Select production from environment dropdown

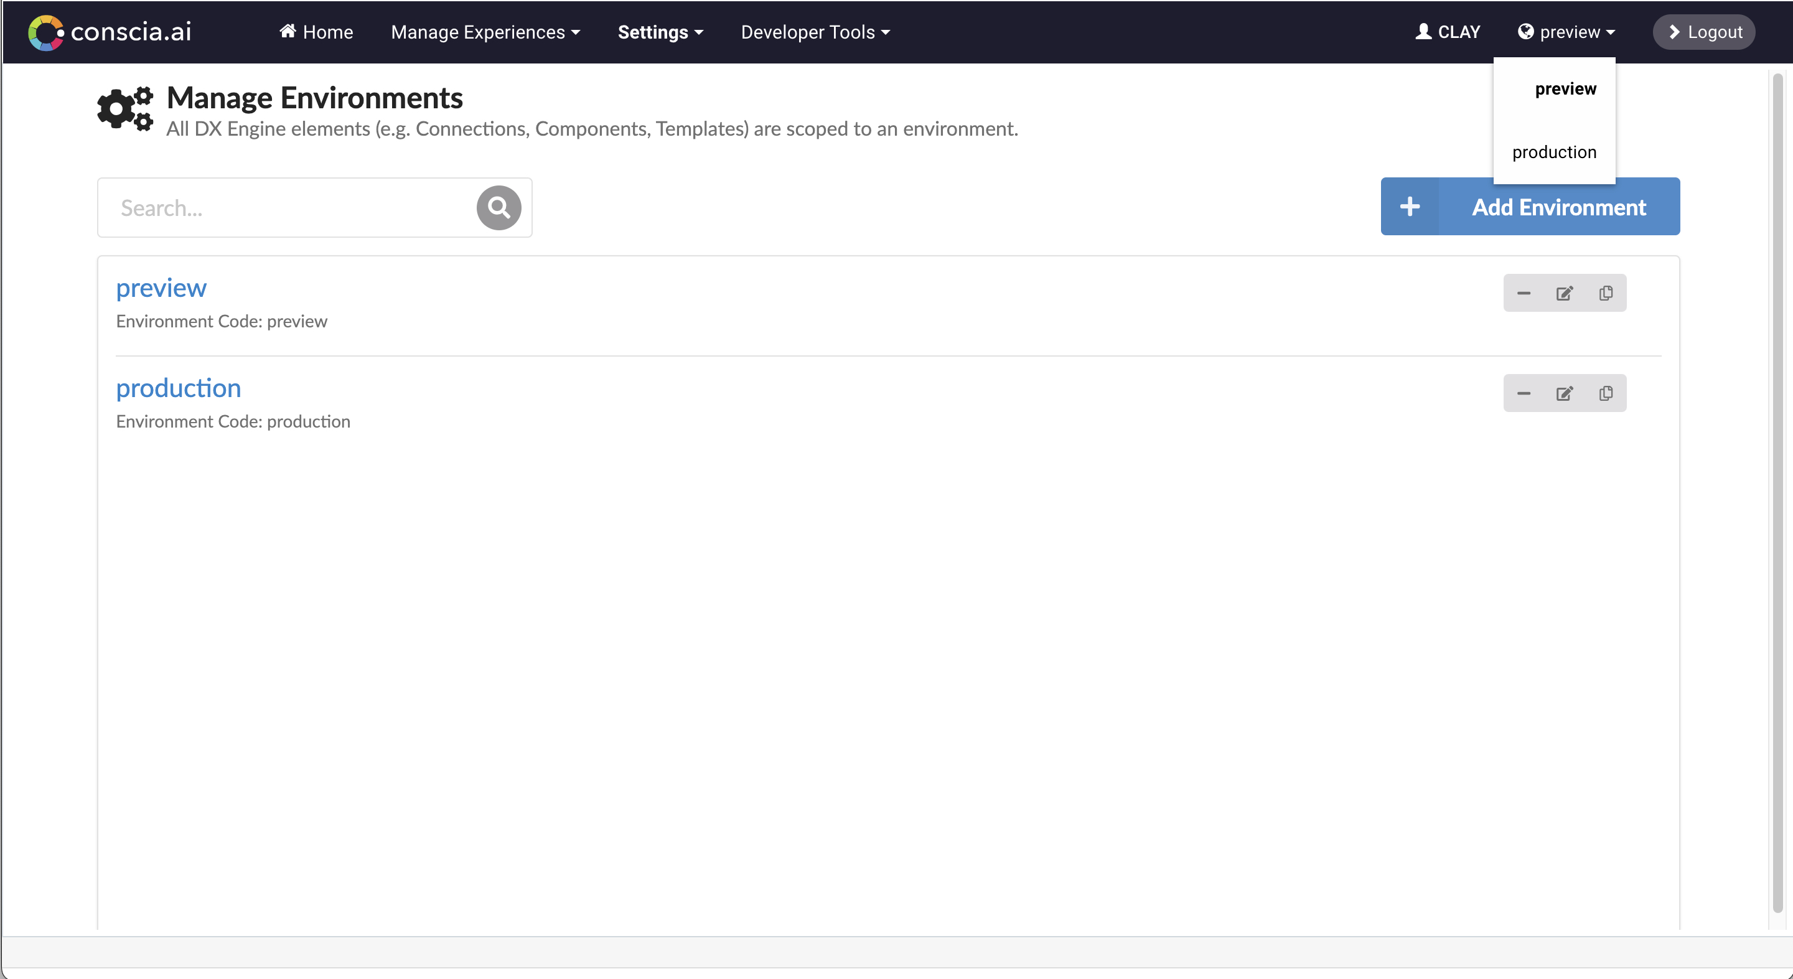click(x=1555, y=151)
